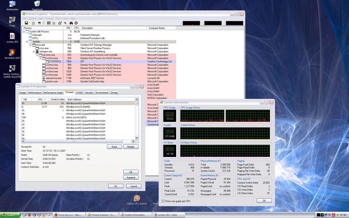Click the red X Kill Process toolbar icon
Viewport: 349px width, 218px height.
(x=65, y=23)
